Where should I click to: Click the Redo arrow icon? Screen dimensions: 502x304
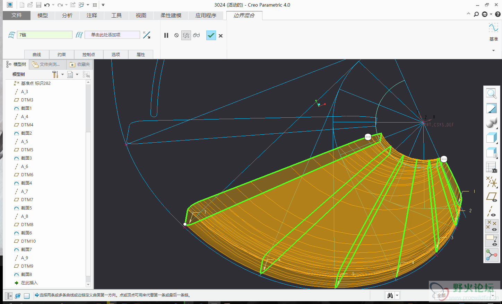[x=60, y=5]
